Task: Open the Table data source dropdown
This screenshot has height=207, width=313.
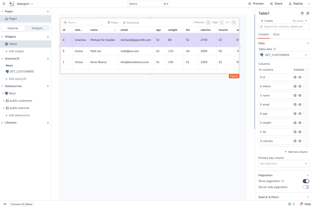Action: point(283,55)
